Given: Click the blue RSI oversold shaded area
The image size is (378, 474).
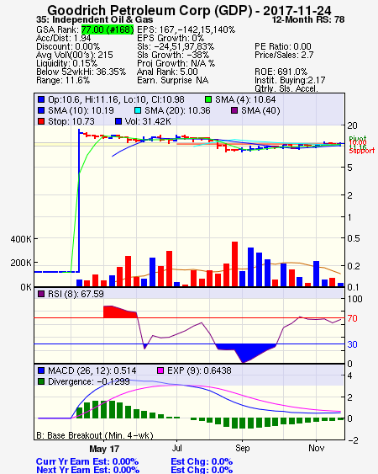Looking at the screenshot, I should [x=246, y=352].
